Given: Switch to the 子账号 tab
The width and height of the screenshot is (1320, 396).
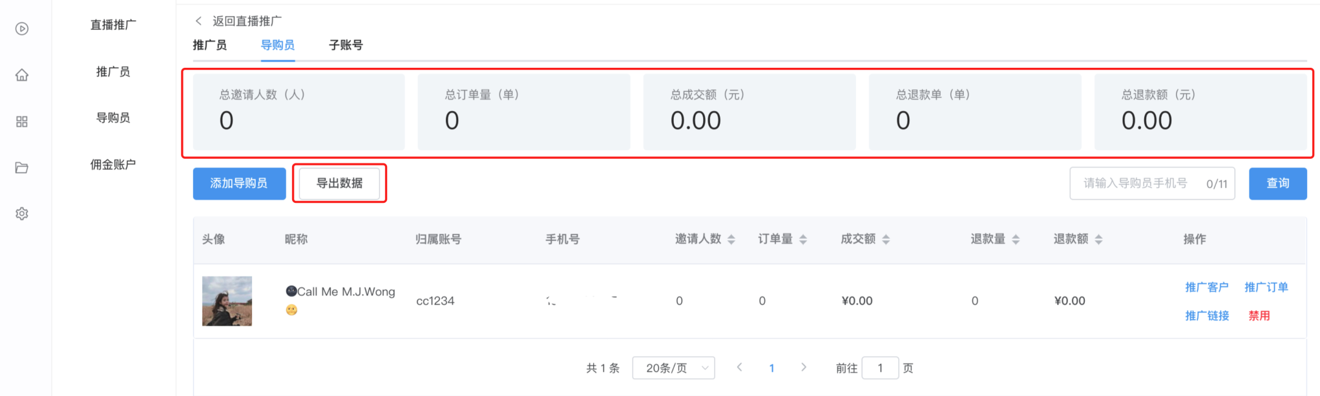Looking at the screenshot, I should [x=346, y=45].
